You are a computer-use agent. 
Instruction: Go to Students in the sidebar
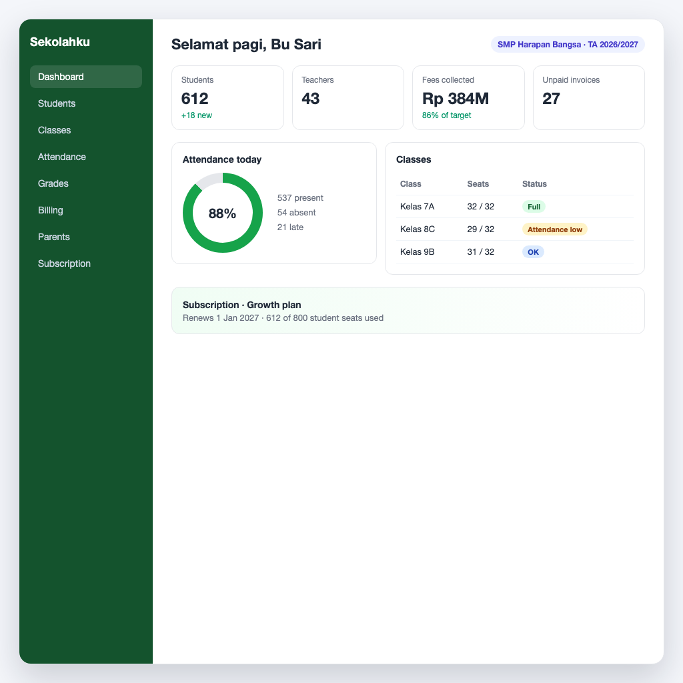coord(86,103)
